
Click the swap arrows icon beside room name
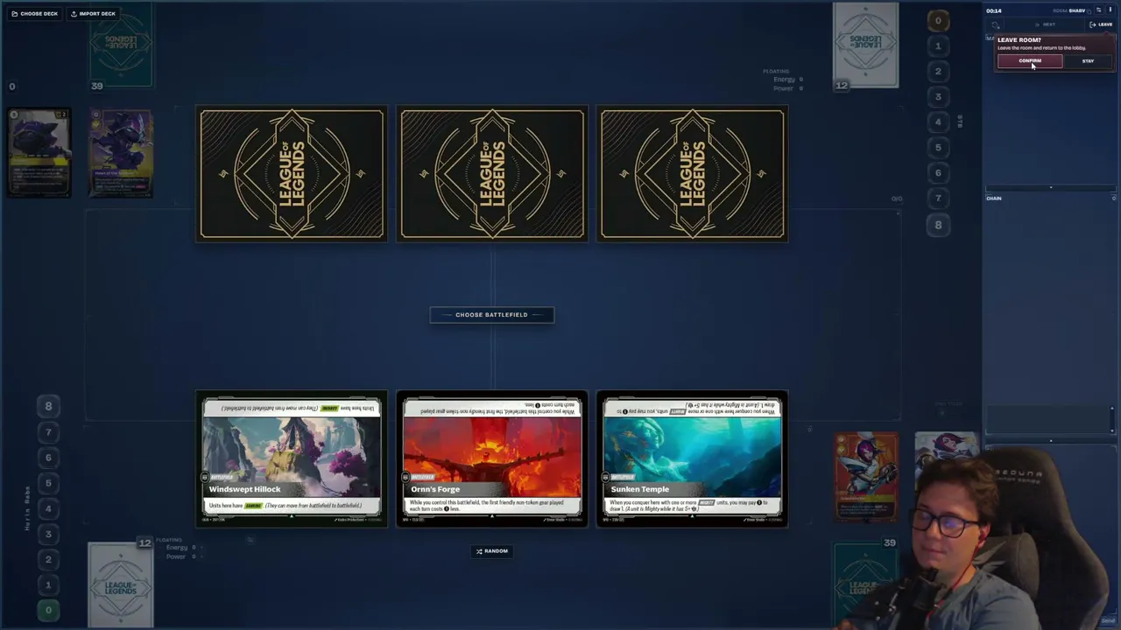click(x=1099, y=10)
